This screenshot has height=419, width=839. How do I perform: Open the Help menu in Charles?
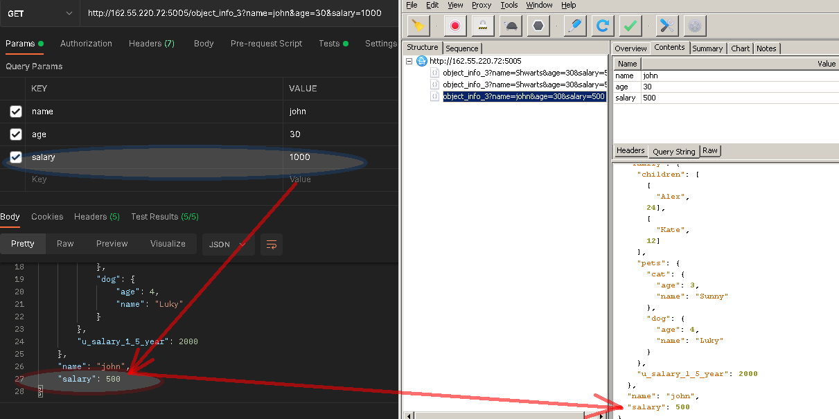pos(569,5)
